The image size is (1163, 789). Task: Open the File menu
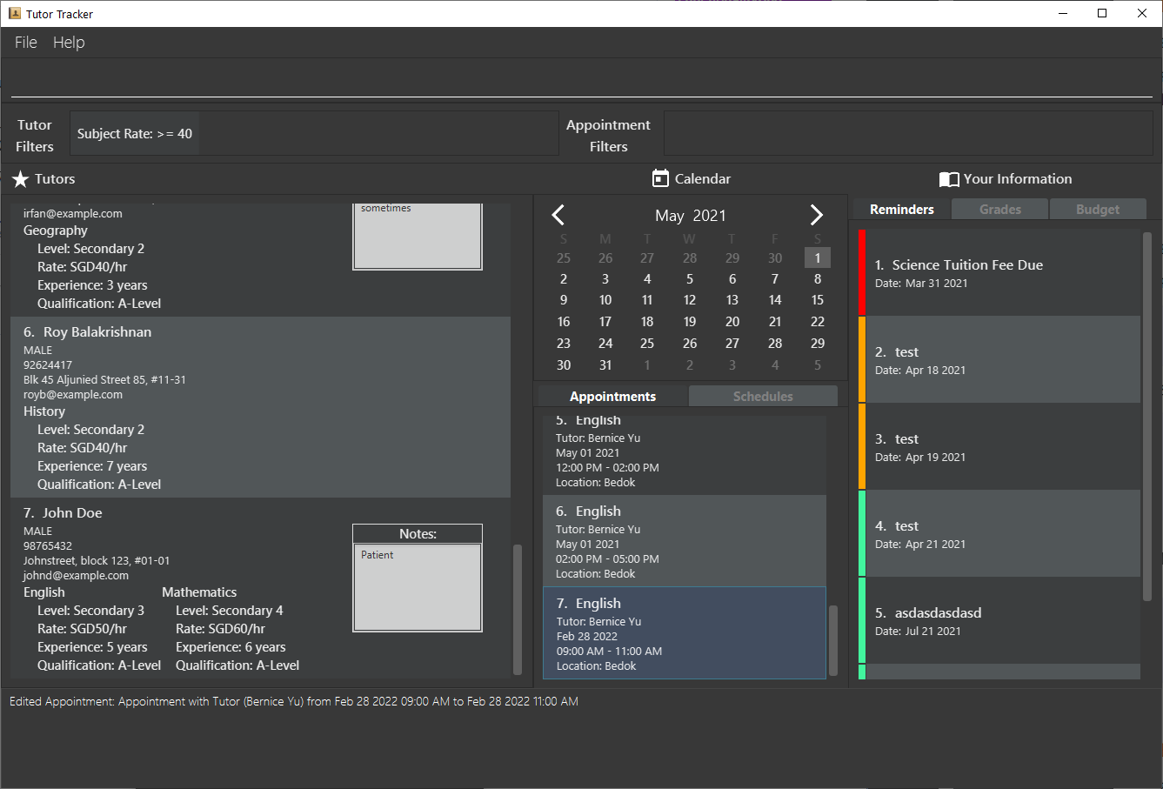pyautogui.click(x=26, y=43)
